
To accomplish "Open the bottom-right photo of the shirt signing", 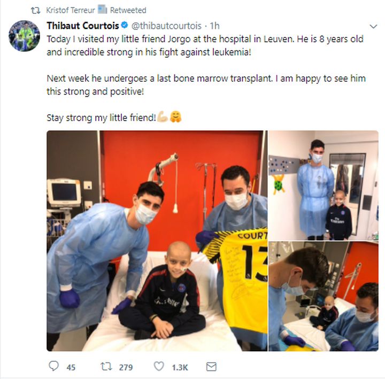I will click(x=324, y=296).
